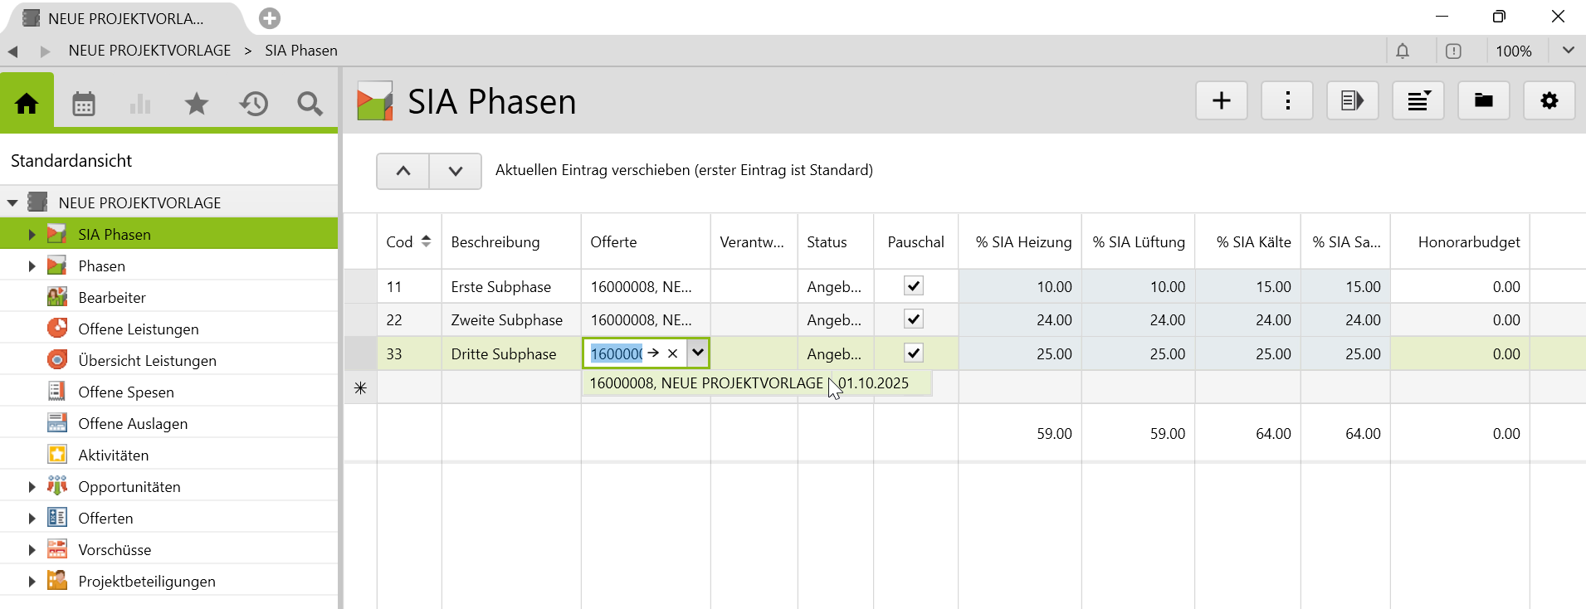Open the history clock icon
The height and width of the screenshot is (609, 1586).
click(x=254, y=104)
